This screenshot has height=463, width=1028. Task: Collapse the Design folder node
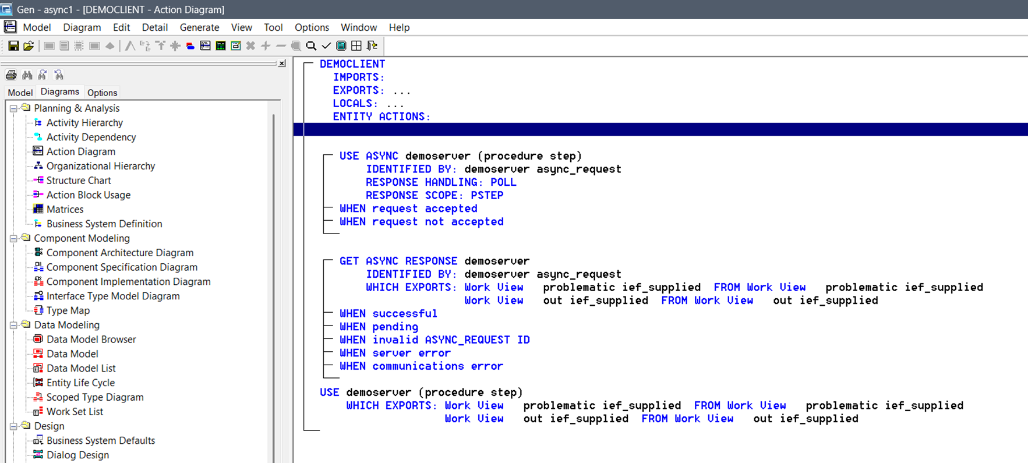click(13, 426)
